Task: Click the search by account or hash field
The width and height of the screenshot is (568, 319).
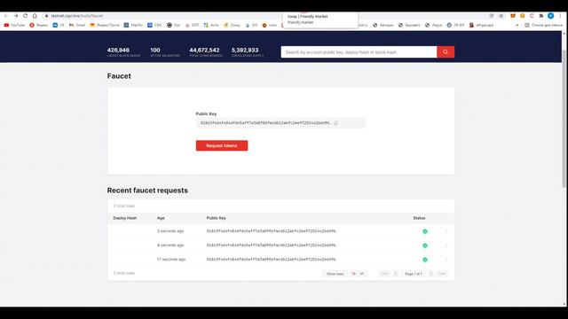Action: (x=359, y=52)
